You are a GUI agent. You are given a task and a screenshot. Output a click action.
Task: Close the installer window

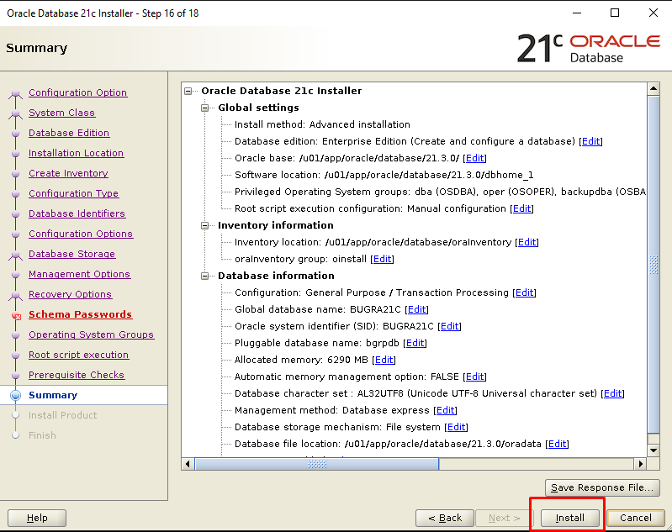click(653, 13)
